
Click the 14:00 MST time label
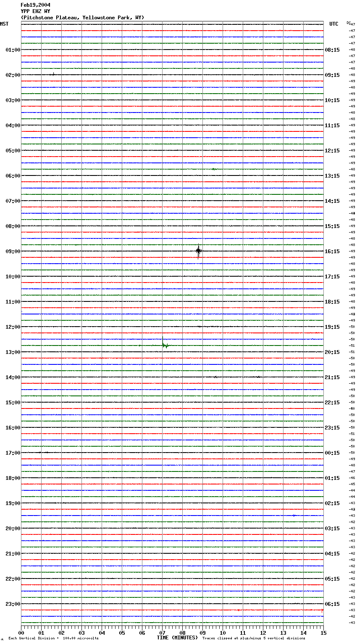pyautogui.click(x=13, y=377)
